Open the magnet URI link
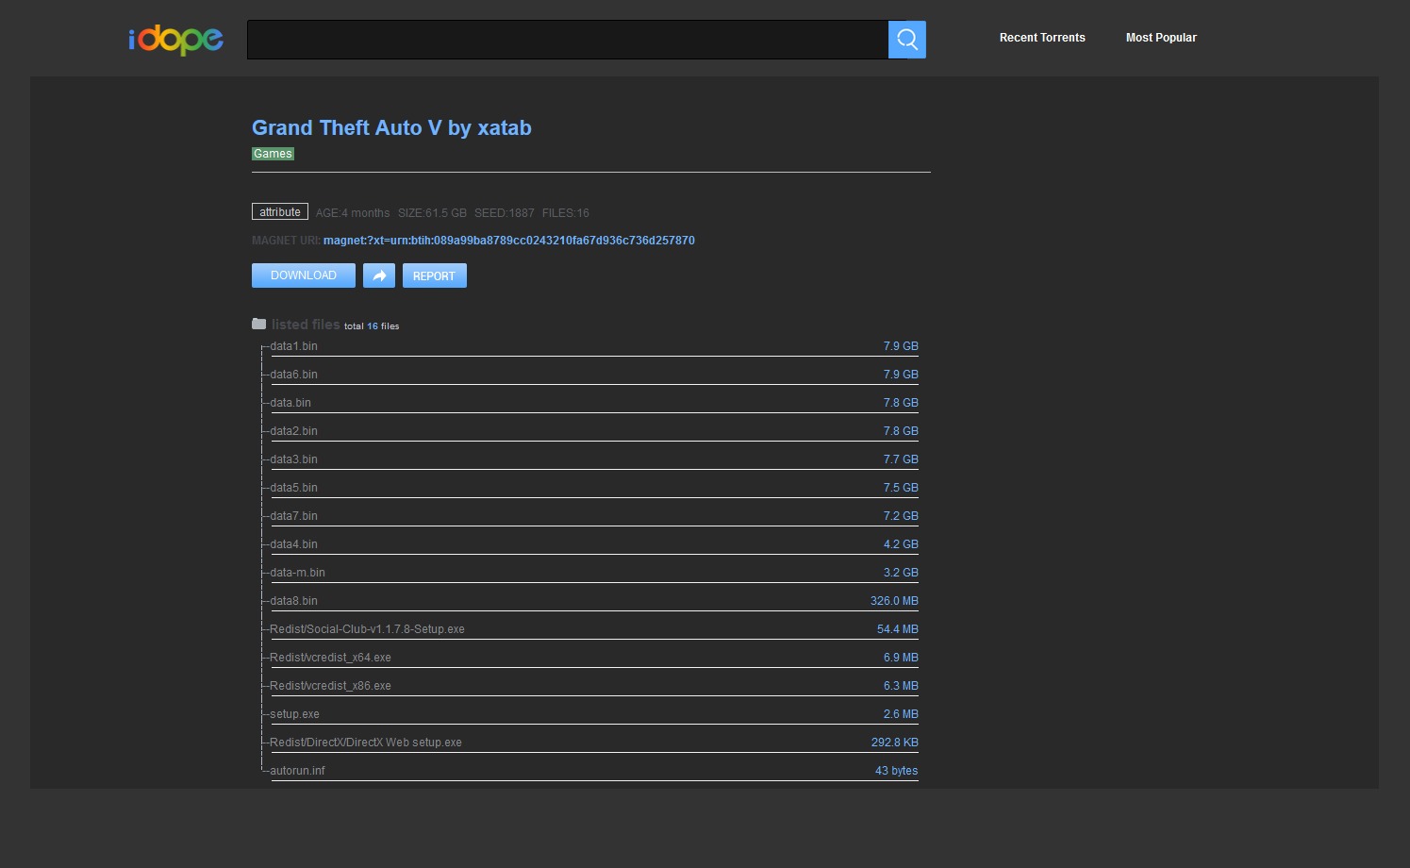Viewport: 1410px width, 868px height. point(509,241)
